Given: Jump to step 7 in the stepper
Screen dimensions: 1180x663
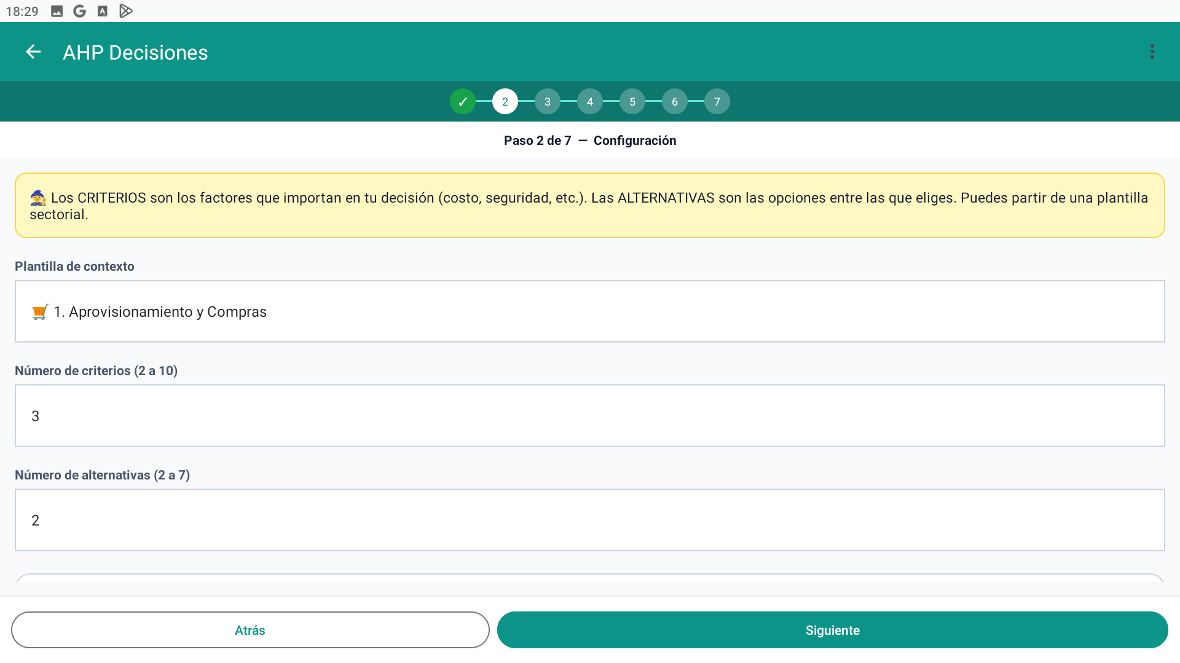Looking at the screenshot, I should (x=717, y=101).
